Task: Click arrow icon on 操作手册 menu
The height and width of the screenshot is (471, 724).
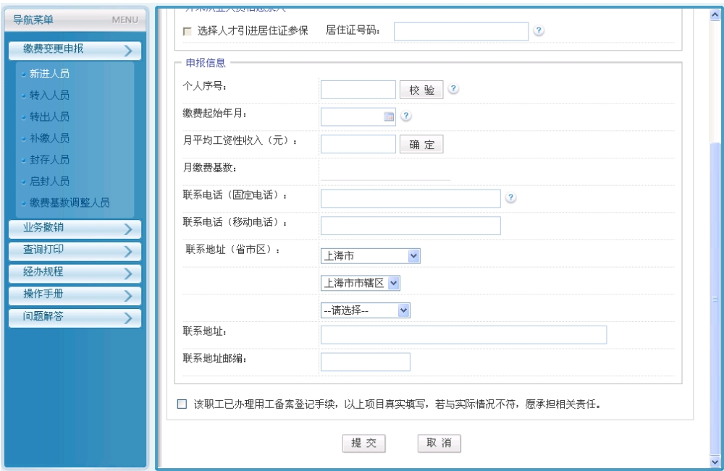Action: (128, 295)
